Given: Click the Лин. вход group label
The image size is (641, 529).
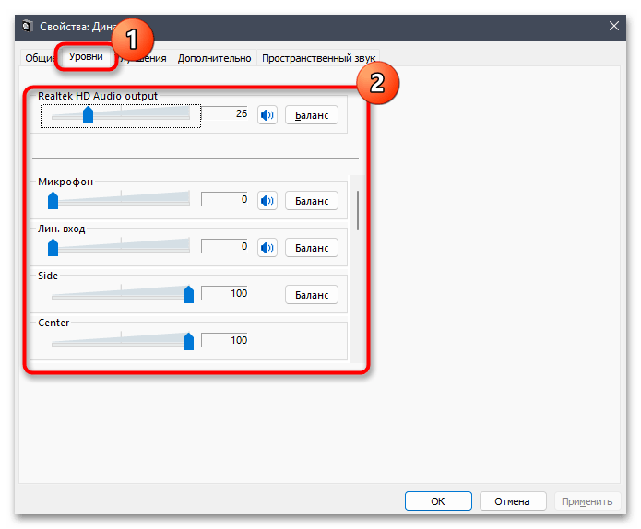Looking at the screenshot, I should pyautogui.click(x=61, y=229).
